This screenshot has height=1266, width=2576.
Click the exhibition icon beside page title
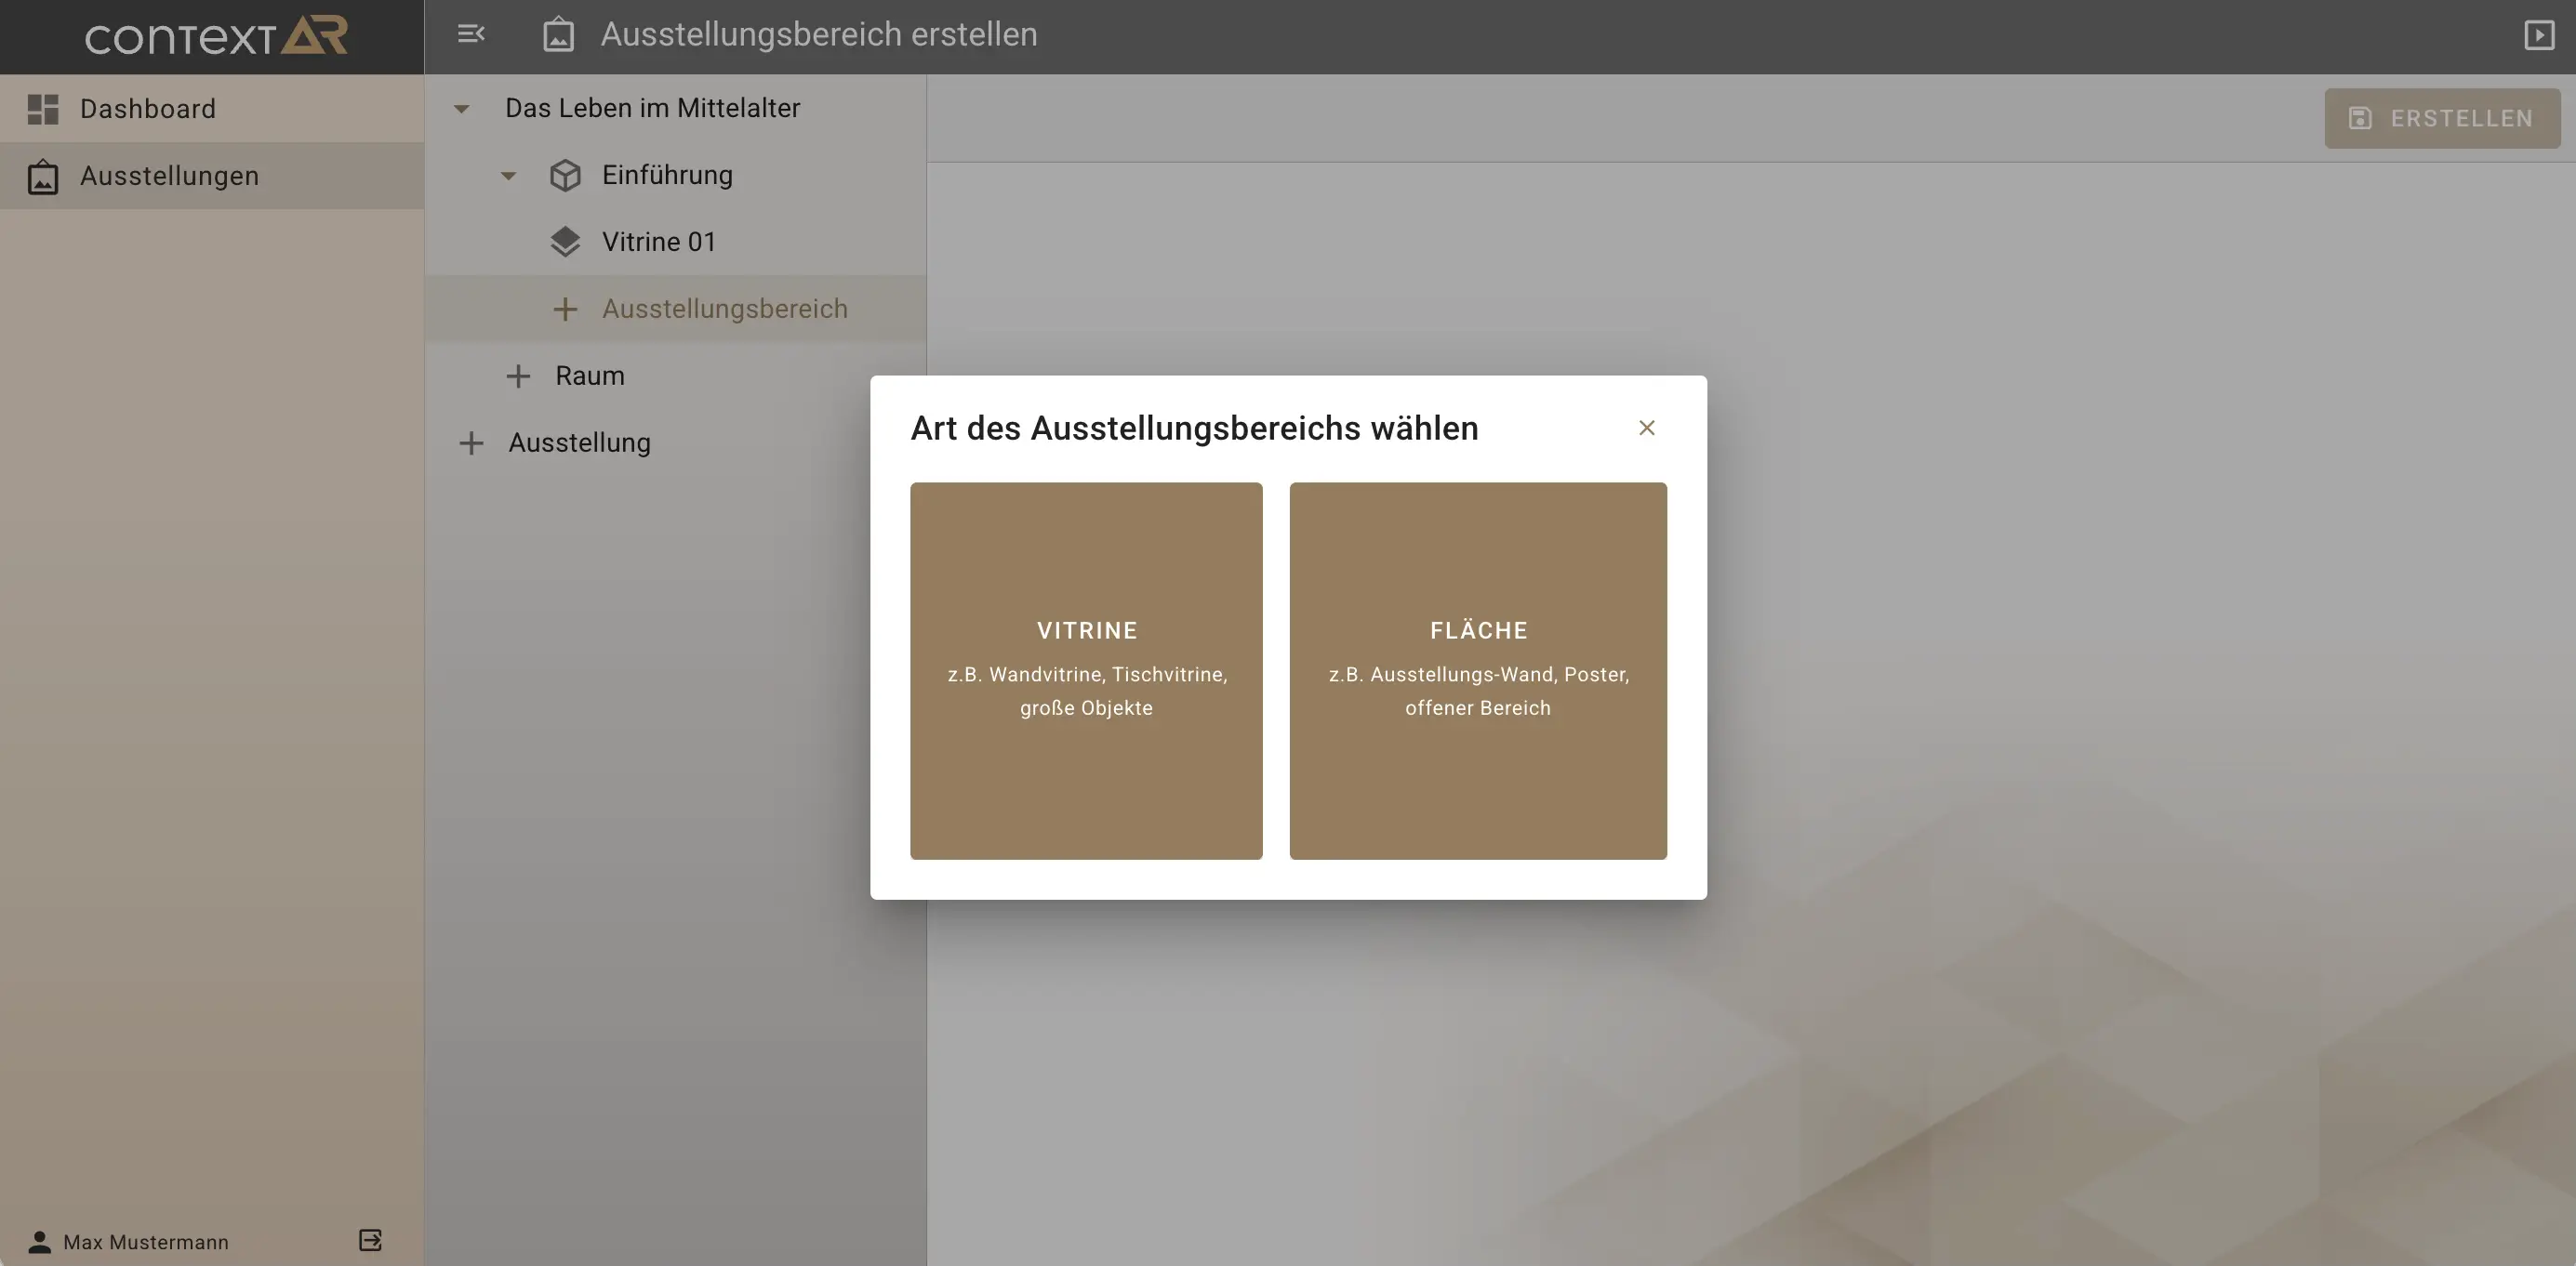558,35
